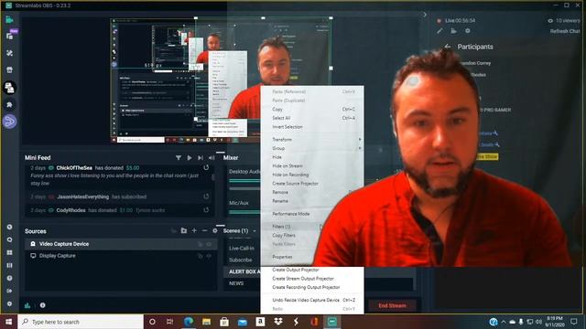Open the stats chart icon at bottom left

coord(27,305)
